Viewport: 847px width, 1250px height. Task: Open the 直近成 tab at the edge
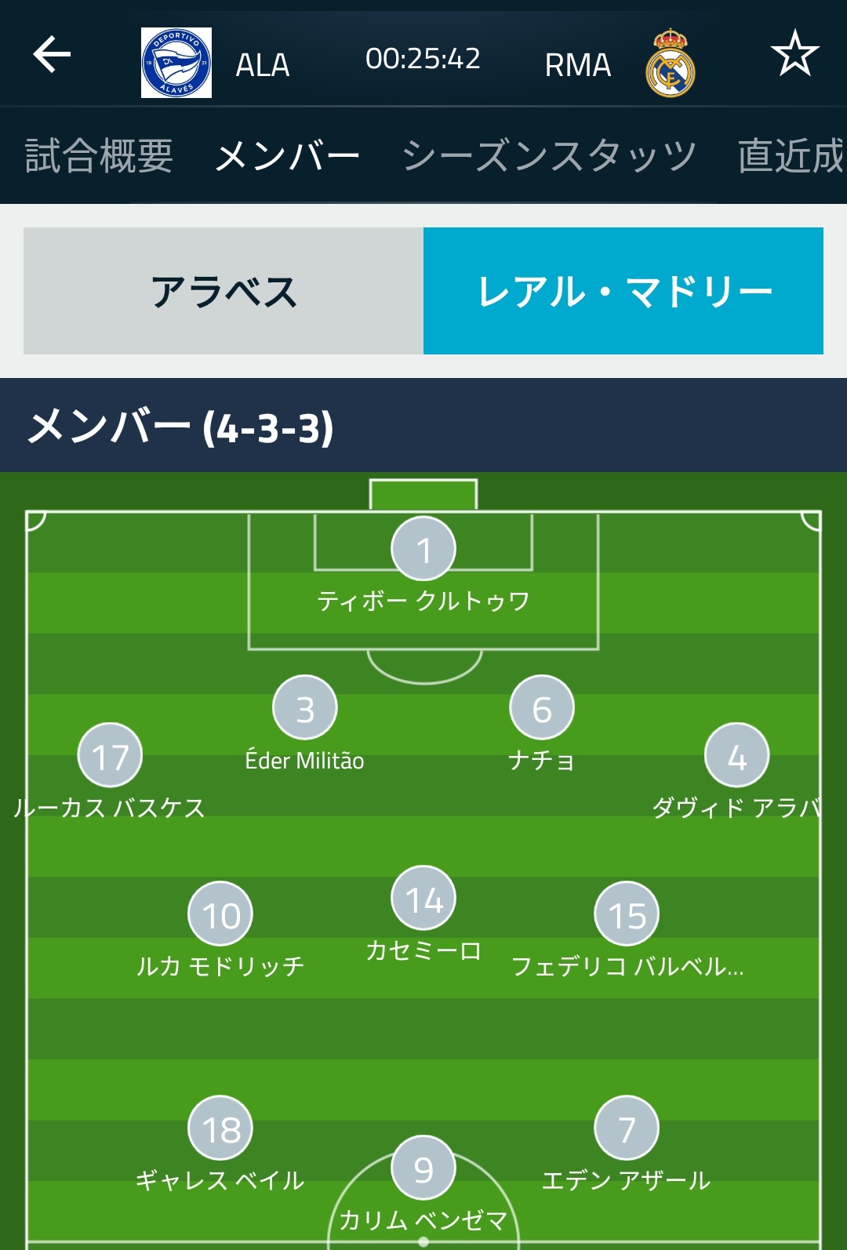point(791,155)
